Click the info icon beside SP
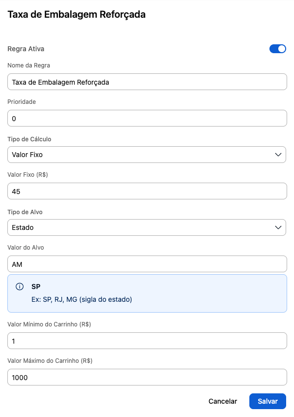This screenshot has width=294, height=417. tap(20, 287)
